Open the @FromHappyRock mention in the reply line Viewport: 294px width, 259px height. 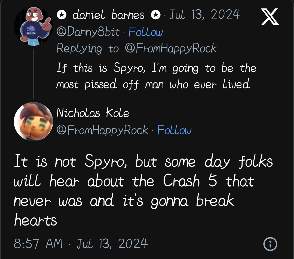pyautogui.click(x=171, y=49)
